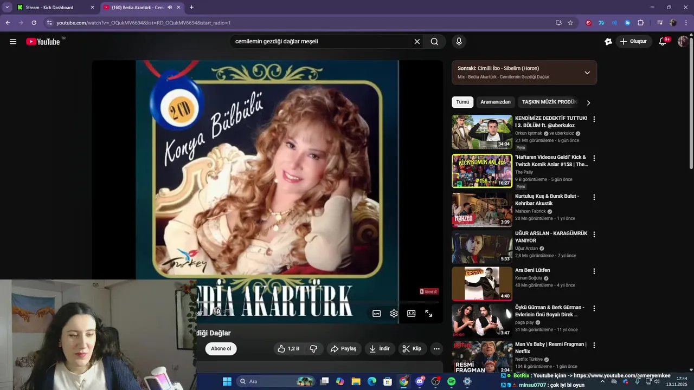Open UĞUR ARSLAN - KARAGÜMRÜK YANIYOR title
694x390 pixels.
pos(551,237)
